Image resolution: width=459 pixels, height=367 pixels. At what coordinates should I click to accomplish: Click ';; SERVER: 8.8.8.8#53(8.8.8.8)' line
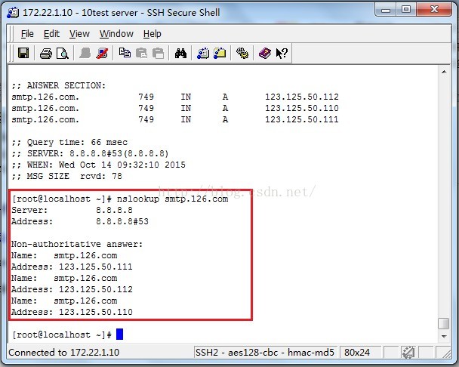[90, 153]
